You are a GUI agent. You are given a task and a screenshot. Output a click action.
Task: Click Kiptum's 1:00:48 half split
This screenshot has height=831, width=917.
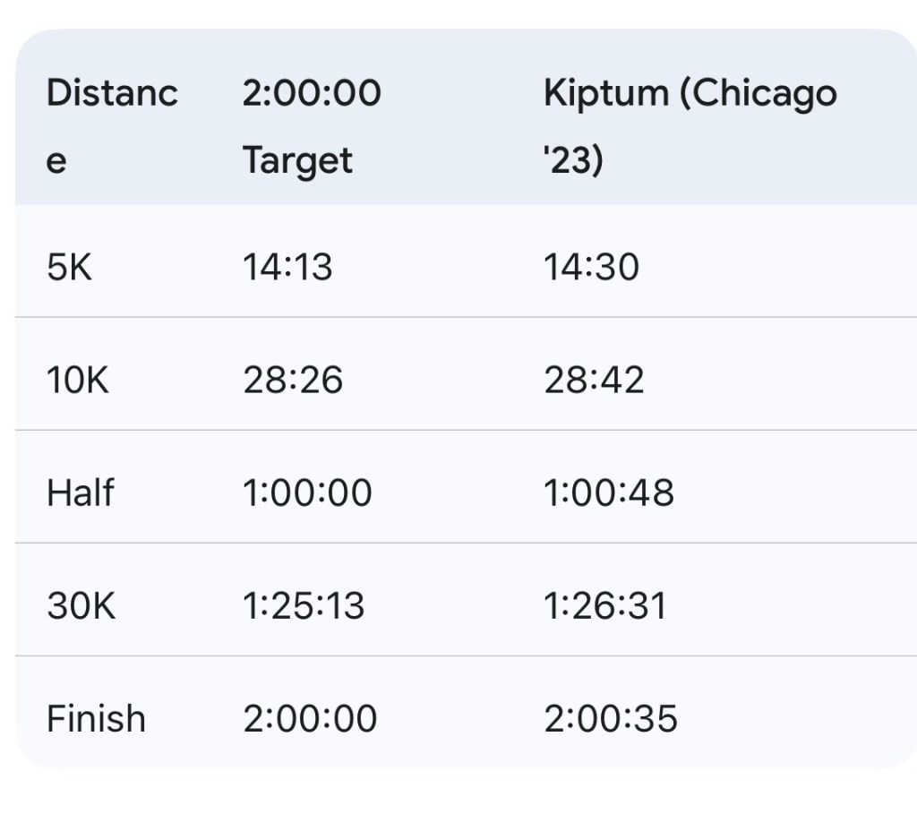point(609,493)
